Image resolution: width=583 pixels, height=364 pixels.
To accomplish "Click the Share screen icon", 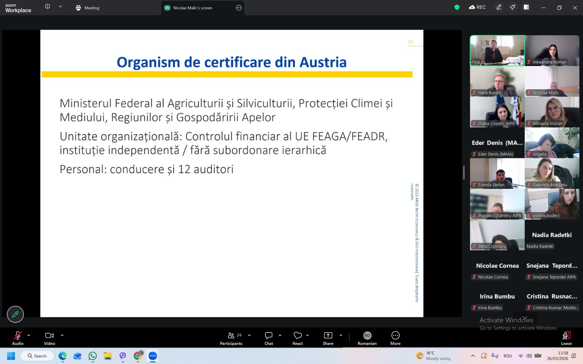I will pyautogui.click(x=328, y=338).
